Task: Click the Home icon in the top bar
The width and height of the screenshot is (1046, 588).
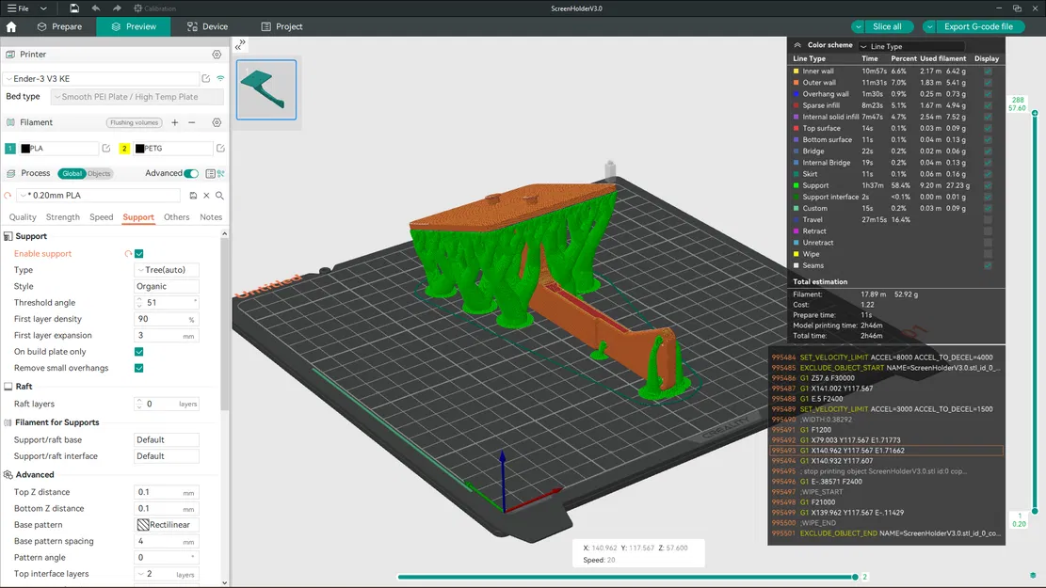Action: (x=11, y=26)
